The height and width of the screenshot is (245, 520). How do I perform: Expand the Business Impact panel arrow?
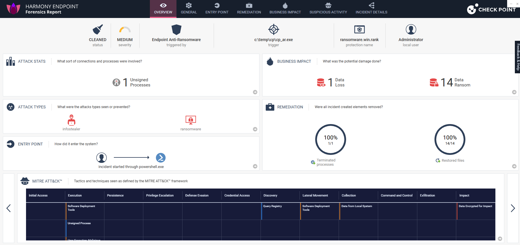[x=514, y=92]
